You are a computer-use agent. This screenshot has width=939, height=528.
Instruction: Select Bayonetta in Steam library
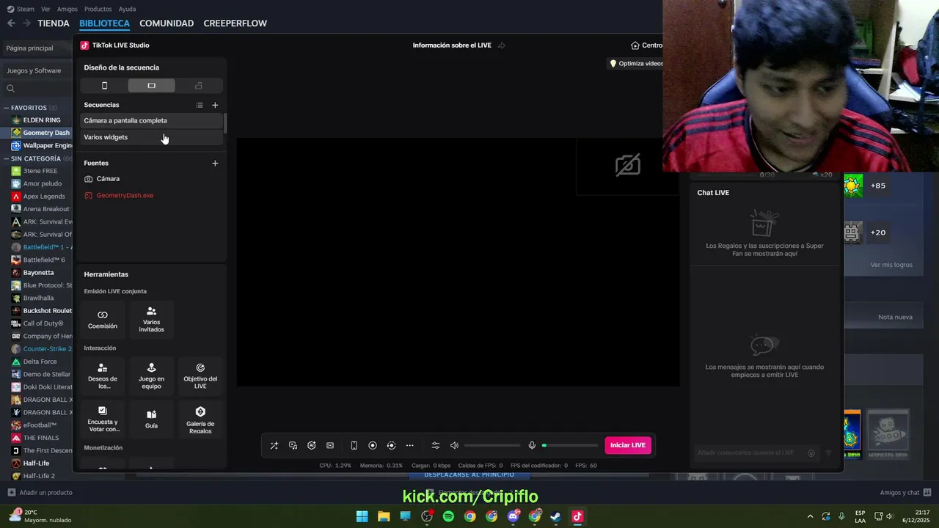38,273
